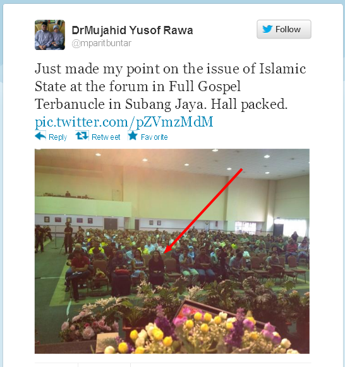Click the Reply arrow icon
This screenshot has width=345, height=367.
pos(40,136)
